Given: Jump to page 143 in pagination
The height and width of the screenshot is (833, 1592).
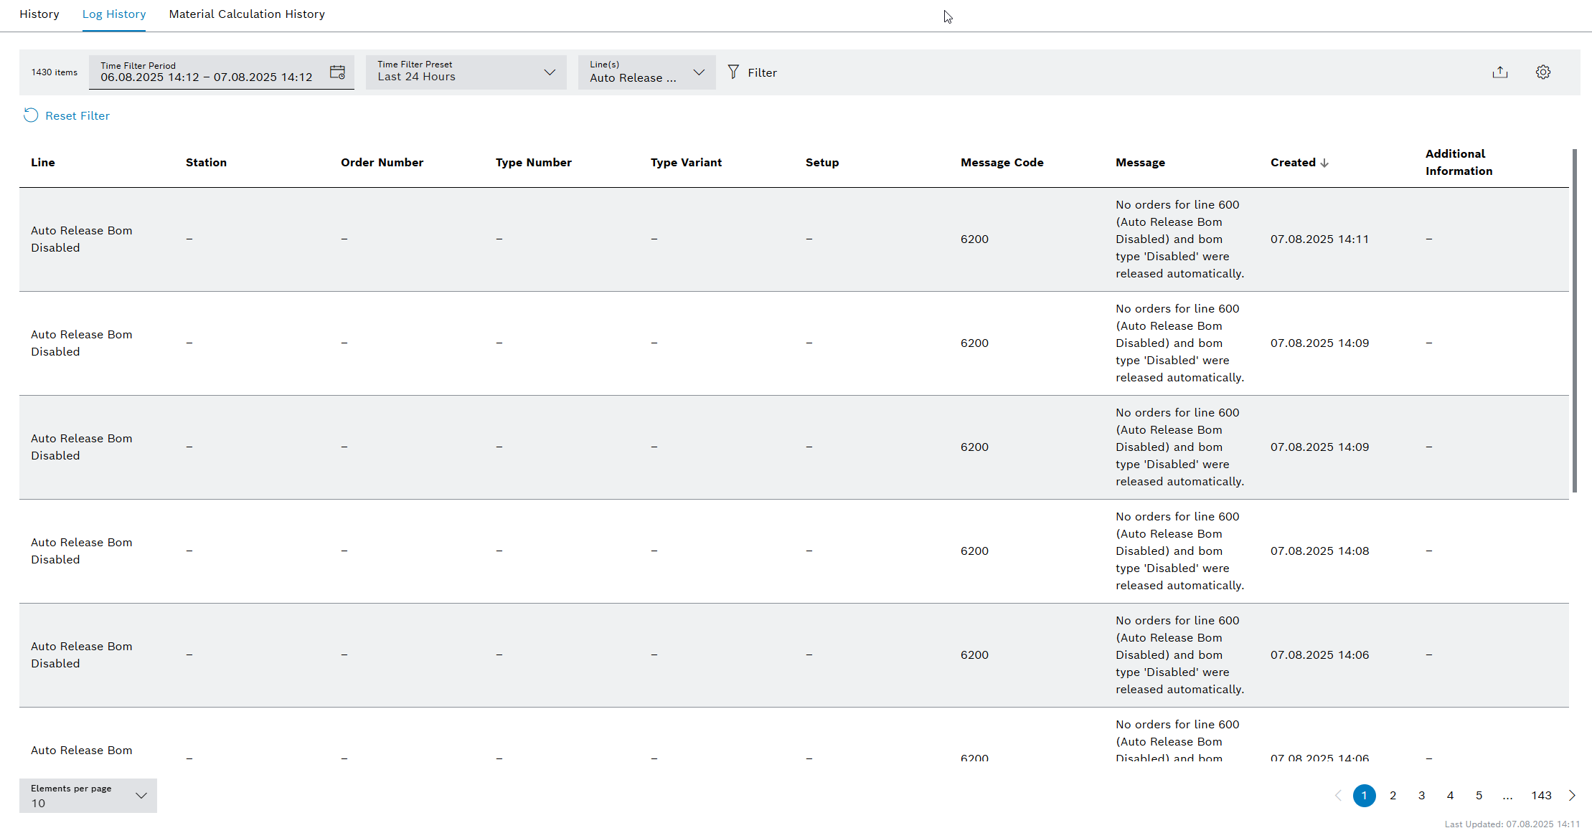Looking at the screenshot, I should (x=1541, y=796).
